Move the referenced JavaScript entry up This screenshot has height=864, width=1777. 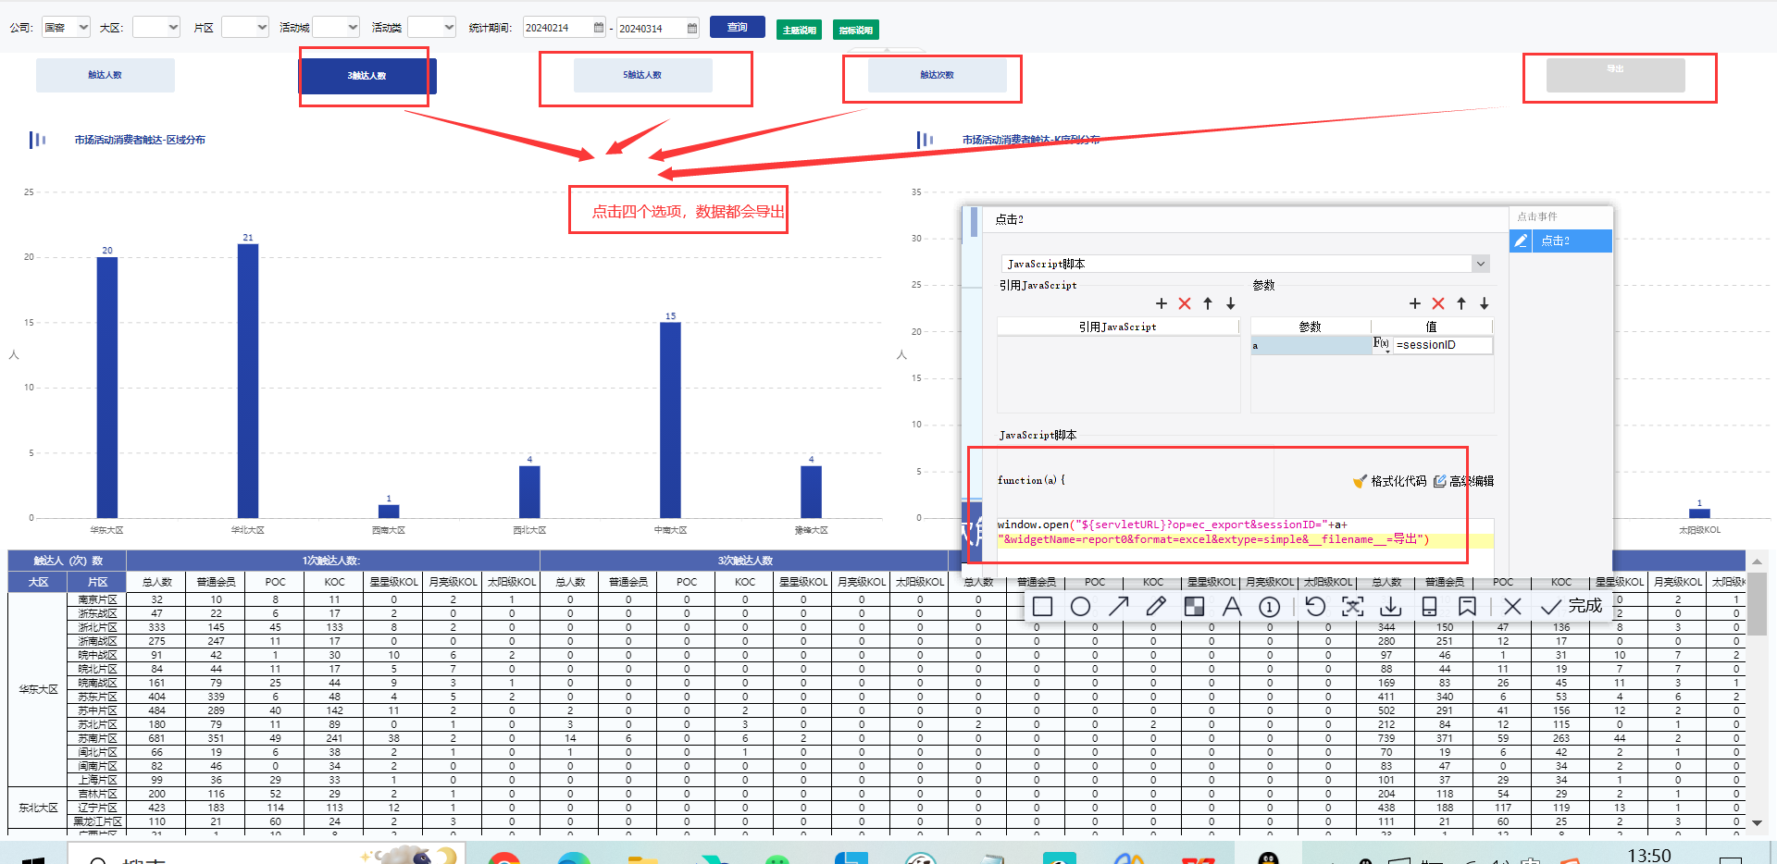pyautogui.click(x=1208, y=303)
